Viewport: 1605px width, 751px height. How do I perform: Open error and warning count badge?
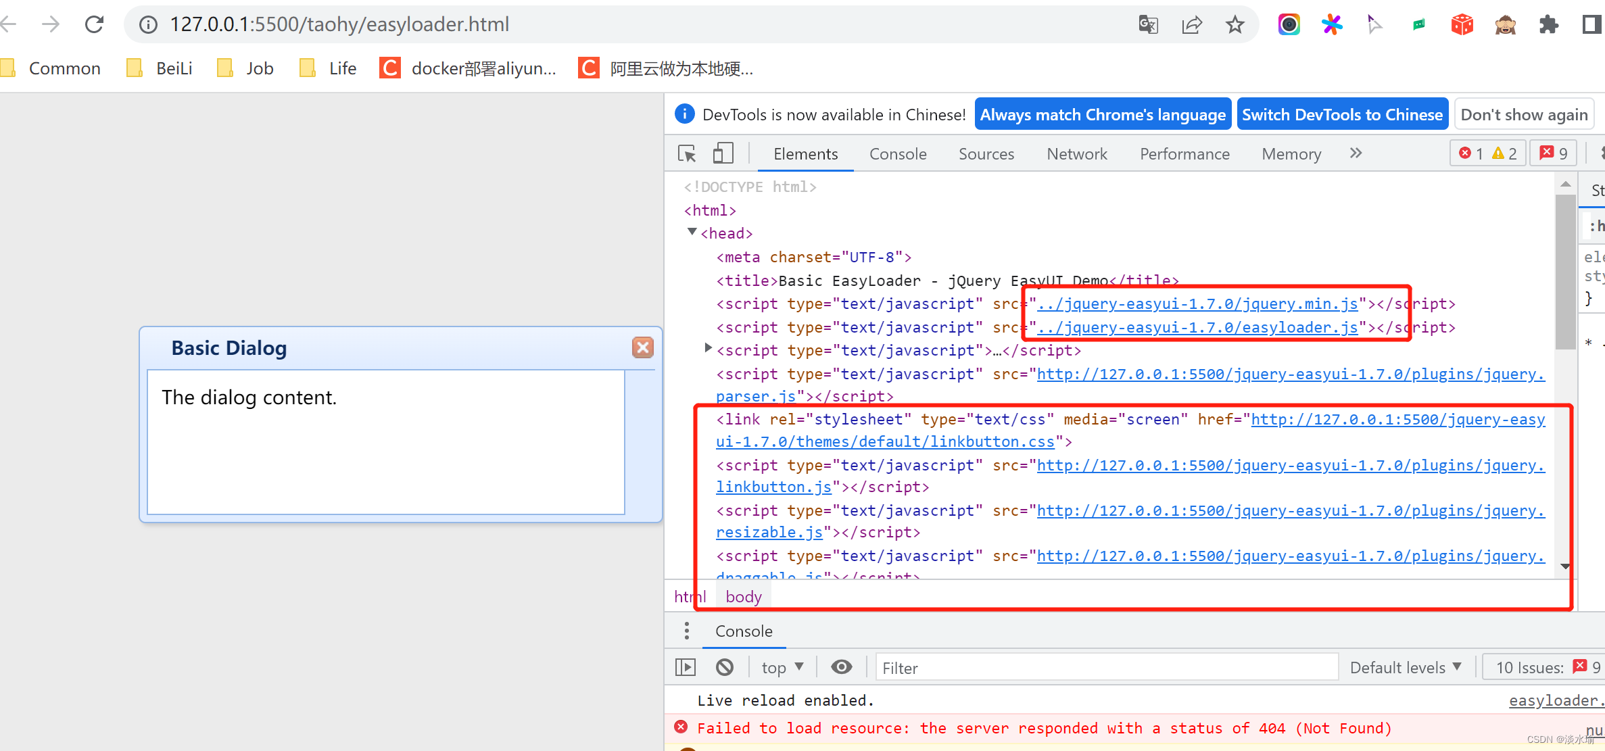[1487, 153]
